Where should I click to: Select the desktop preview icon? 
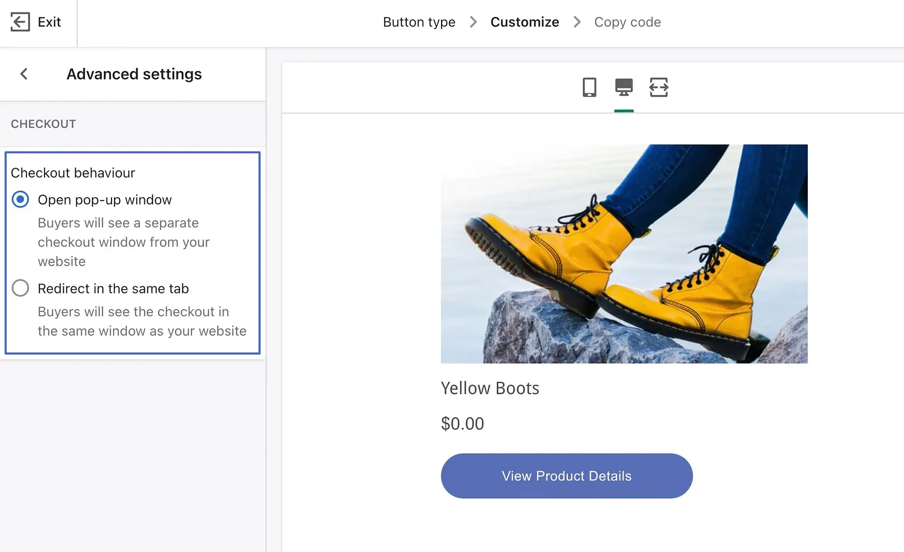[x=624, y=87]
